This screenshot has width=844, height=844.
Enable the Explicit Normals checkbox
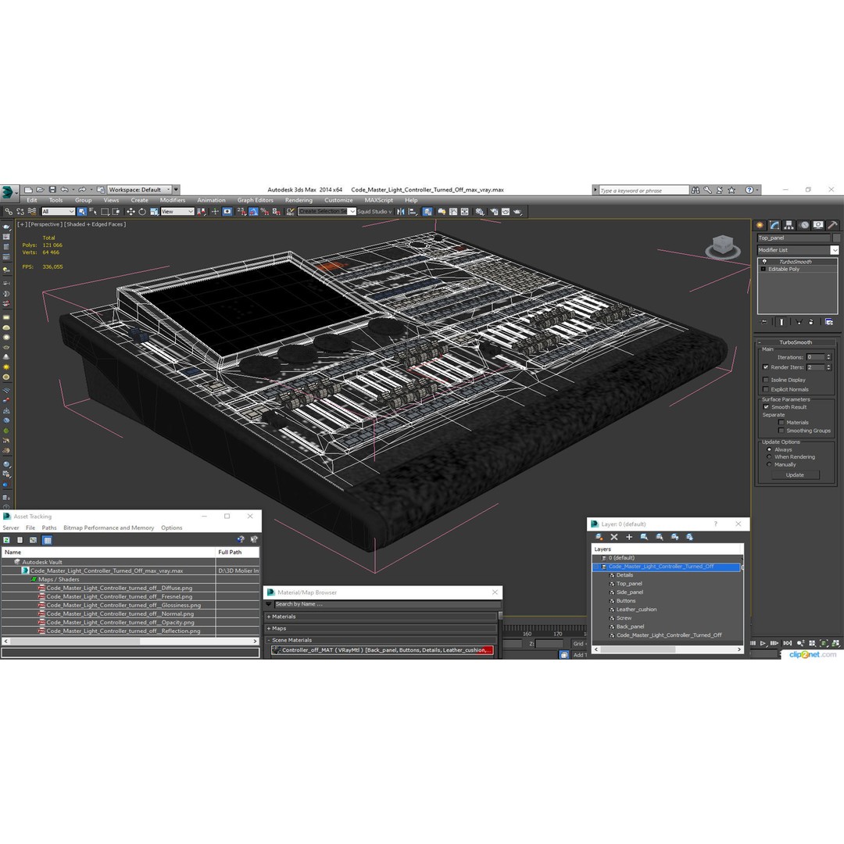(765, 389)
